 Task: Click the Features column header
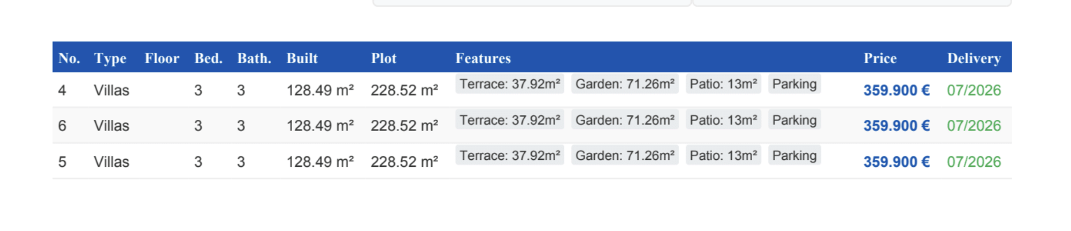483,58
